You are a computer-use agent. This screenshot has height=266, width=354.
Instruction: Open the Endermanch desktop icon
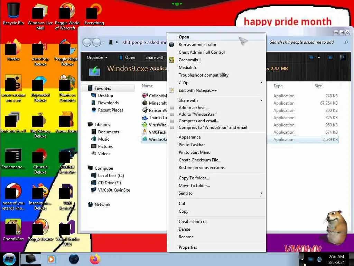click(x=13, y=158)
